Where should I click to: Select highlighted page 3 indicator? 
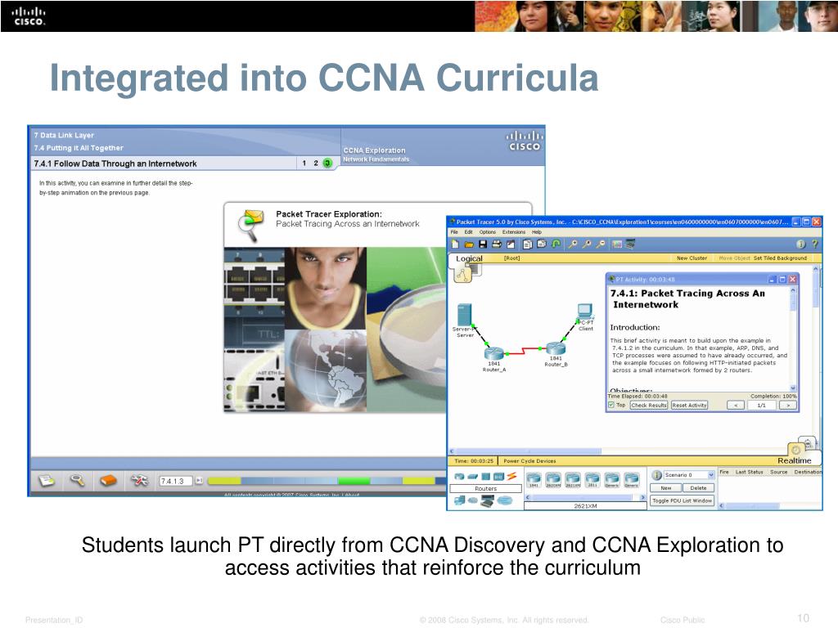327,163
